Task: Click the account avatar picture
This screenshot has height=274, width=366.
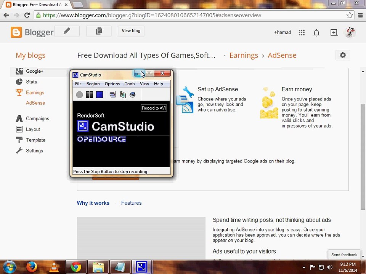Action: click(x=350, y=32)
